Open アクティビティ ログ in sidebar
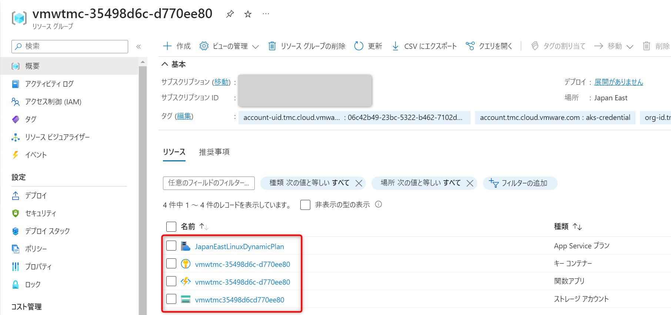 pos(49,84)
